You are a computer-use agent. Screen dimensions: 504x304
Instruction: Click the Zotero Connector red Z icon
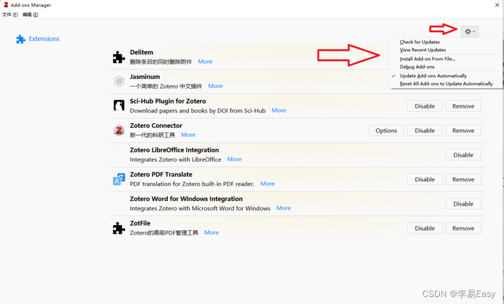pyautogui.click(x=119, y=130)
